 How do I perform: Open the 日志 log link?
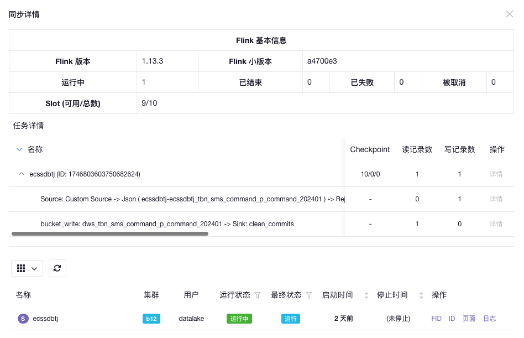[x=489, y=319]
